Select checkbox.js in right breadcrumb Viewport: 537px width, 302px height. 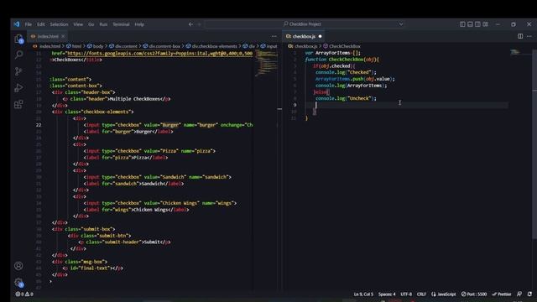[x=305, y=46]
